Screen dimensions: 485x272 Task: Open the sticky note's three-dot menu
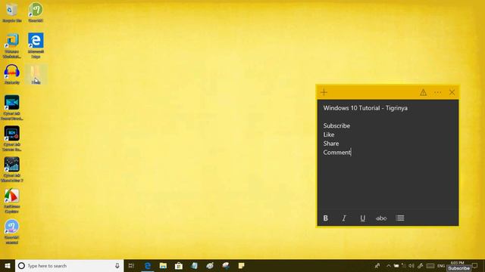click(437, 92)
